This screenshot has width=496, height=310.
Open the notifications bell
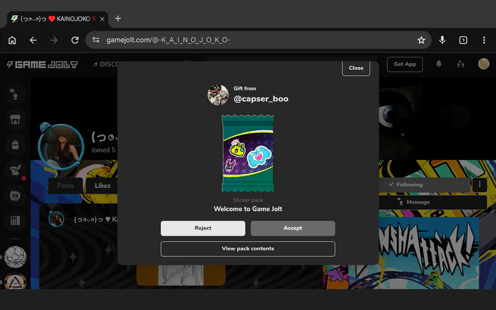(x=439, y=64)
